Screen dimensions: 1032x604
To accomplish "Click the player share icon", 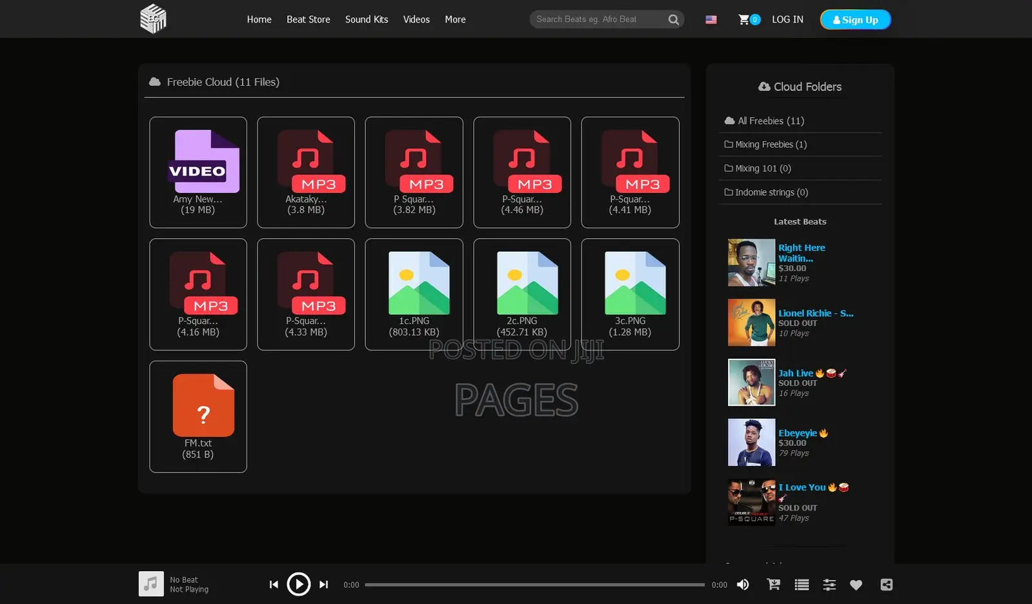I will click(x=887, y=585).
